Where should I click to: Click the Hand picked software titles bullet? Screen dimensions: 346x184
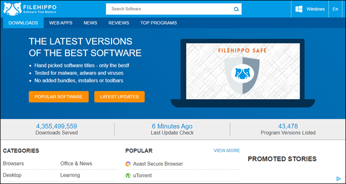coord(82,66)
